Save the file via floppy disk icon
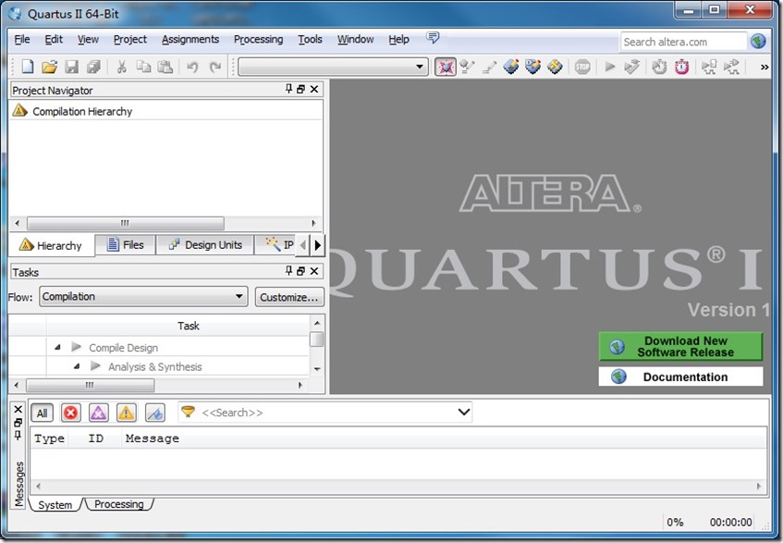 (x=71, y=67)
